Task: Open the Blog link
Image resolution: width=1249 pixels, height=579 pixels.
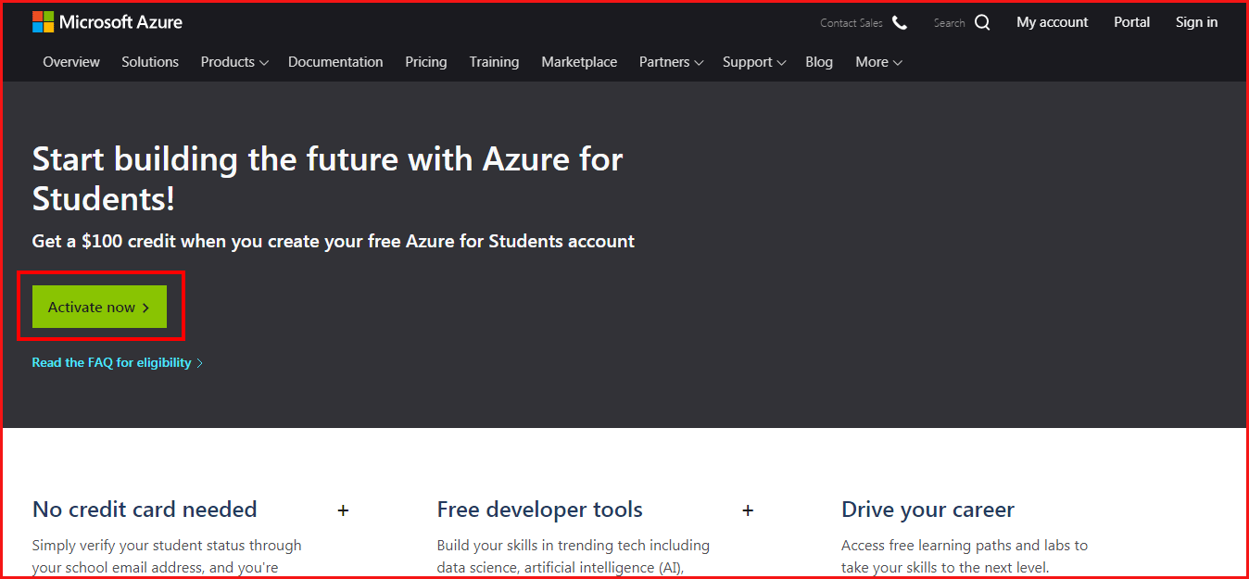Action: pyautogui.click(x=819, y=62)
